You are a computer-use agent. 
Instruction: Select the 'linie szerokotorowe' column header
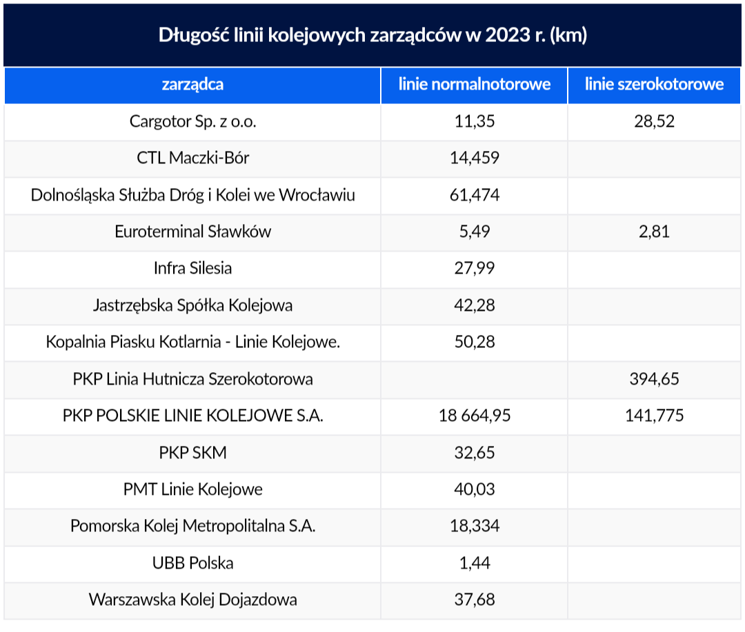654,85
